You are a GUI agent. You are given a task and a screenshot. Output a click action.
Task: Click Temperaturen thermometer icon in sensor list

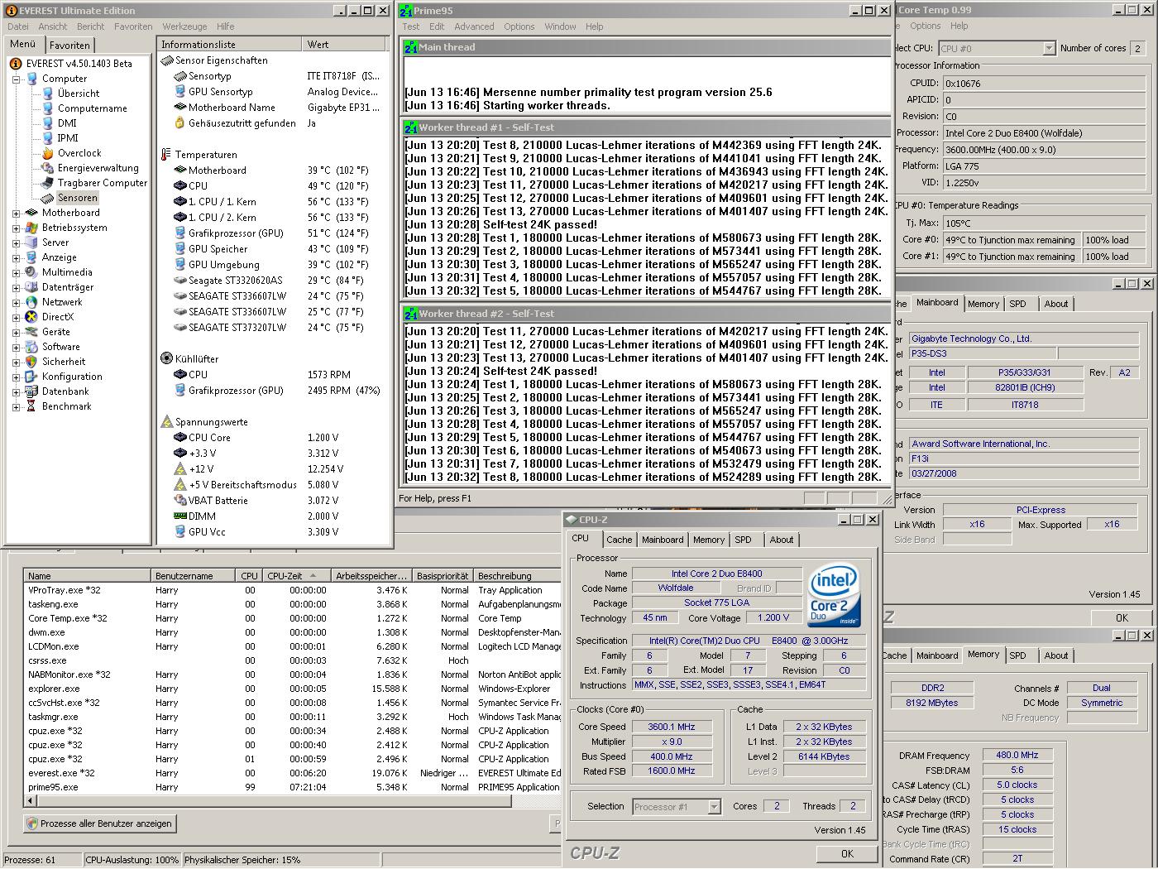click(166, 155)
